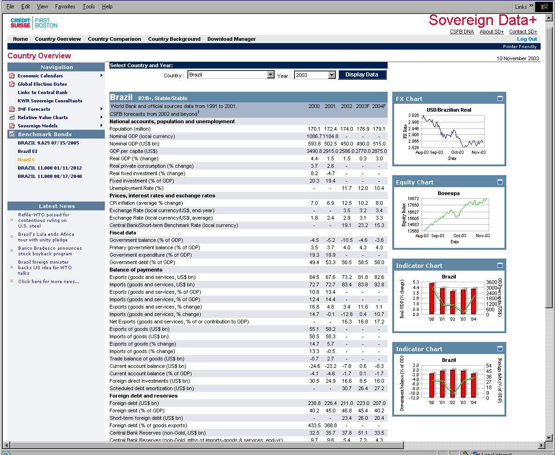
Task: Minimize the FX Chart panel
Action: pyautogui.click(x=500, y=99)
